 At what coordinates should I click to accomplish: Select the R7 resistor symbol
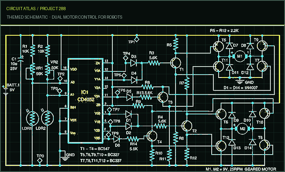187,84
